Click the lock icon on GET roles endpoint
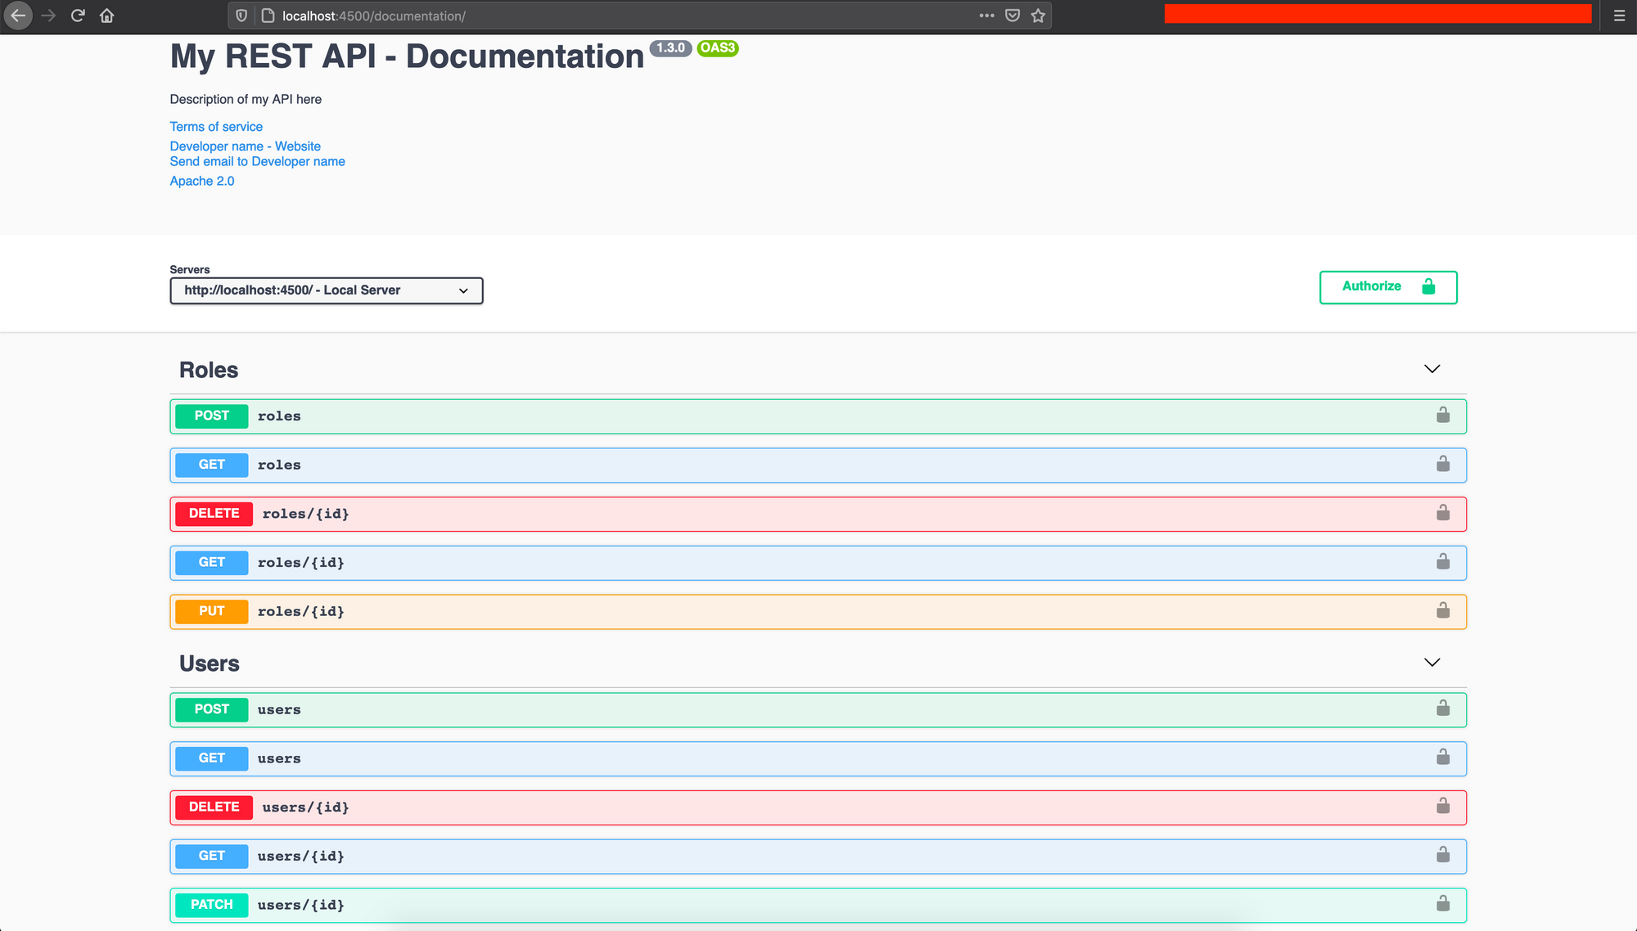 [x=1442, y=464]
